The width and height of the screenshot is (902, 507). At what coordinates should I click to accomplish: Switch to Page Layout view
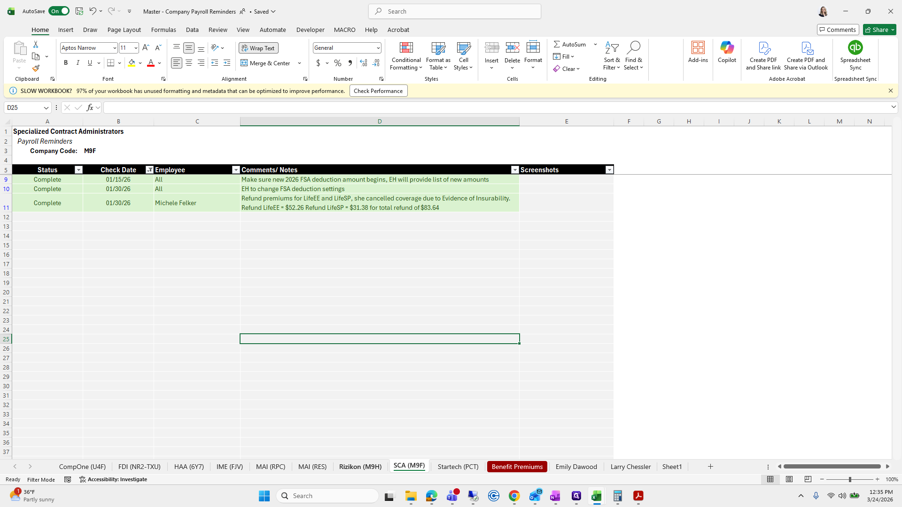(x=789, y=479)
